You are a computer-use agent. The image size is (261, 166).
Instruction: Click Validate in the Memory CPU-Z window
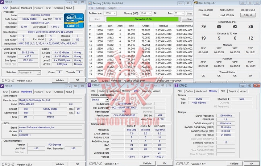tap(234, 163)
